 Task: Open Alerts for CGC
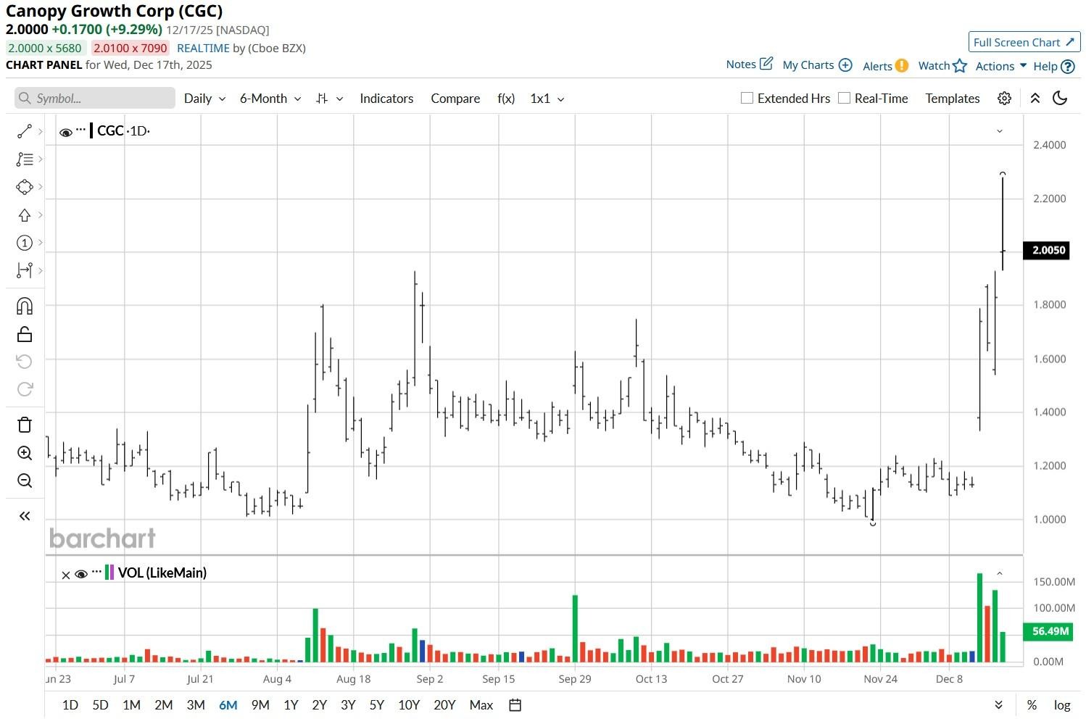[885, 66]
